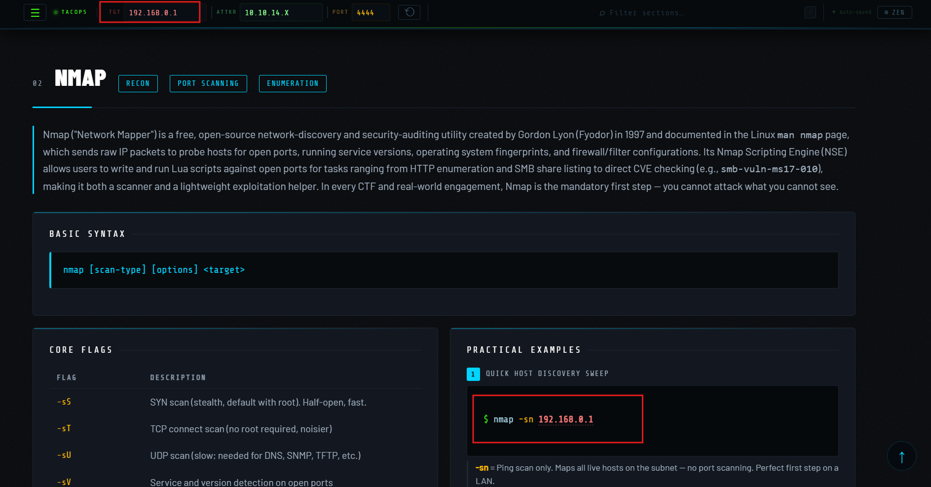This screenshot has width=931, height=487.
Task: Click the CORE FLAGS panel heading
Action: (81, 350)
